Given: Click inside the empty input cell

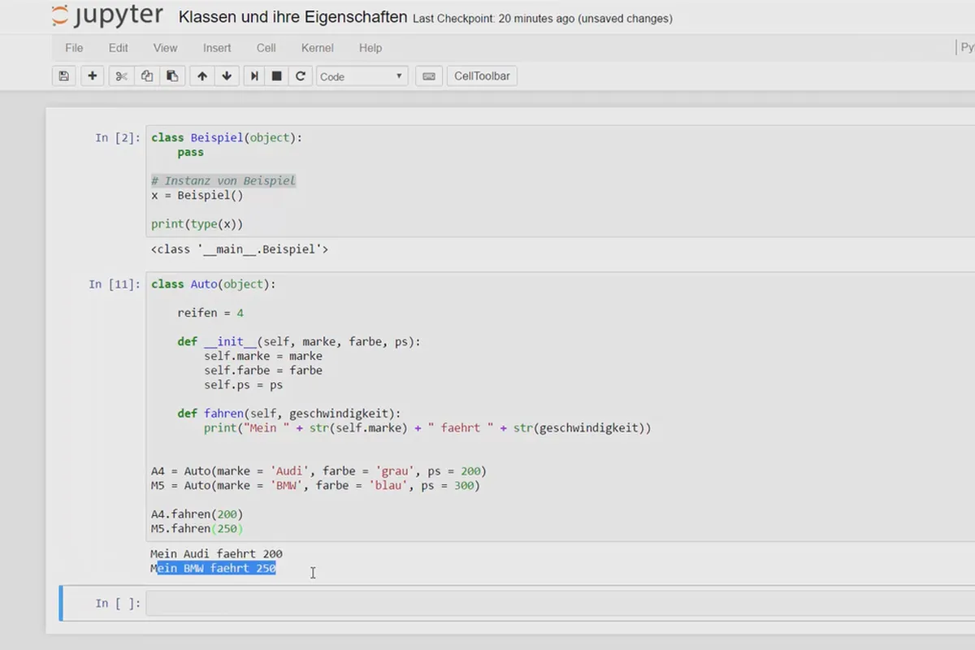Looking at the screenshot, I should [x=561, y=603].
